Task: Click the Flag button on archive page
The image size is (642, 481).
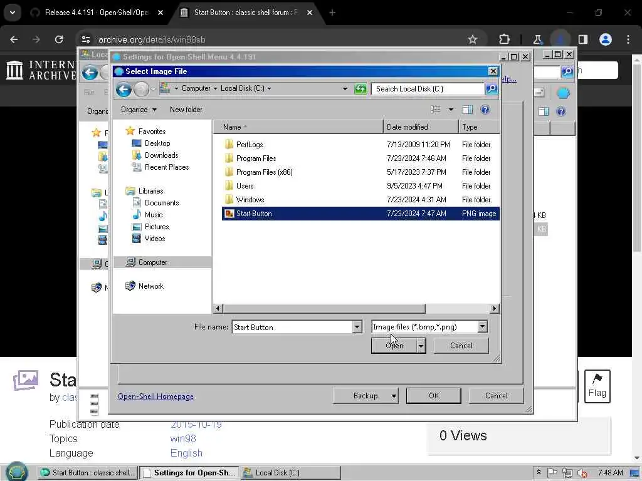Action: click(597, 386)
